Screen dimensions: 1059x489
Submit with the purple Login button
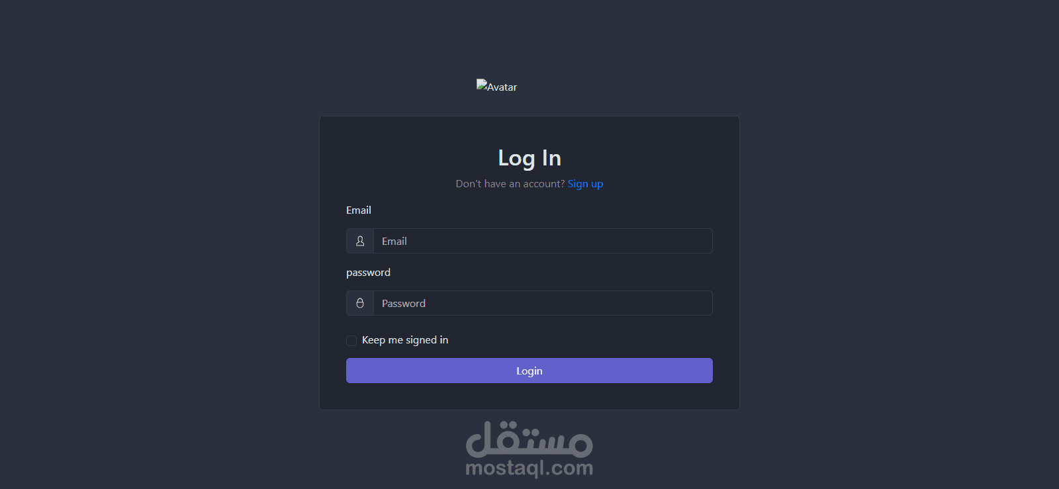click(x=529, y=371)
